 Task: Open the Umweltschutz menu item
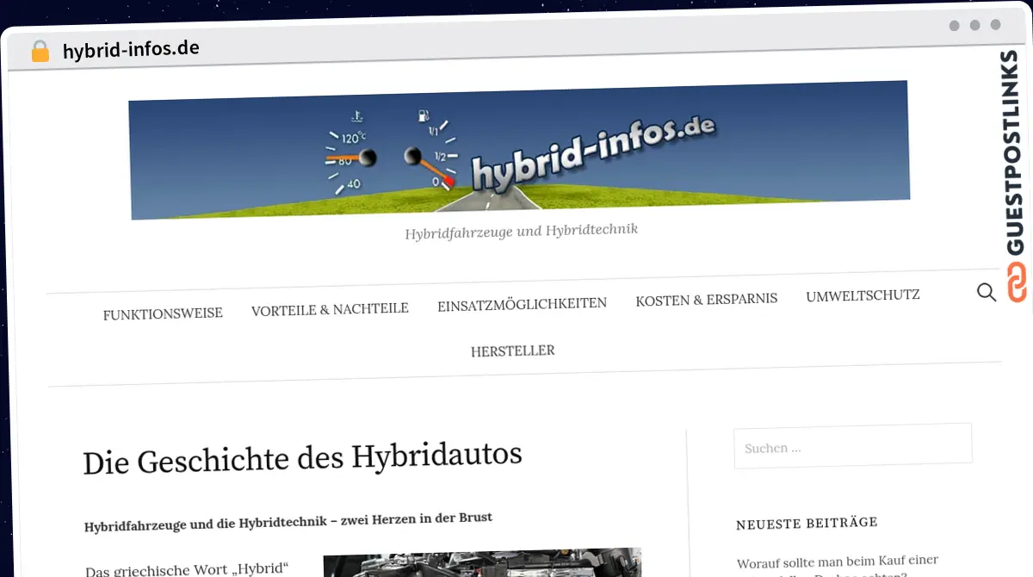863,295
